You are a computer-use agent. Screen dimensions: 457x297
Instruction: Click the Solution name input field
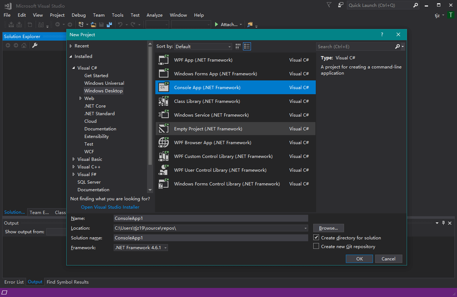(211, 238)
